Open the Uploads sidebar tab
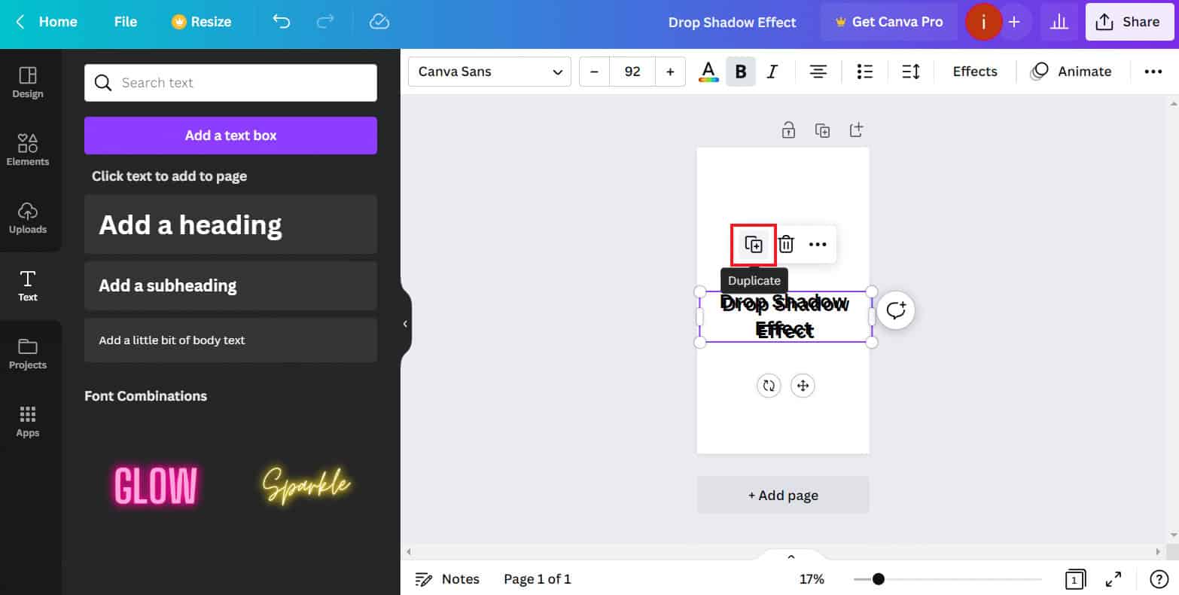 [28, 218]
